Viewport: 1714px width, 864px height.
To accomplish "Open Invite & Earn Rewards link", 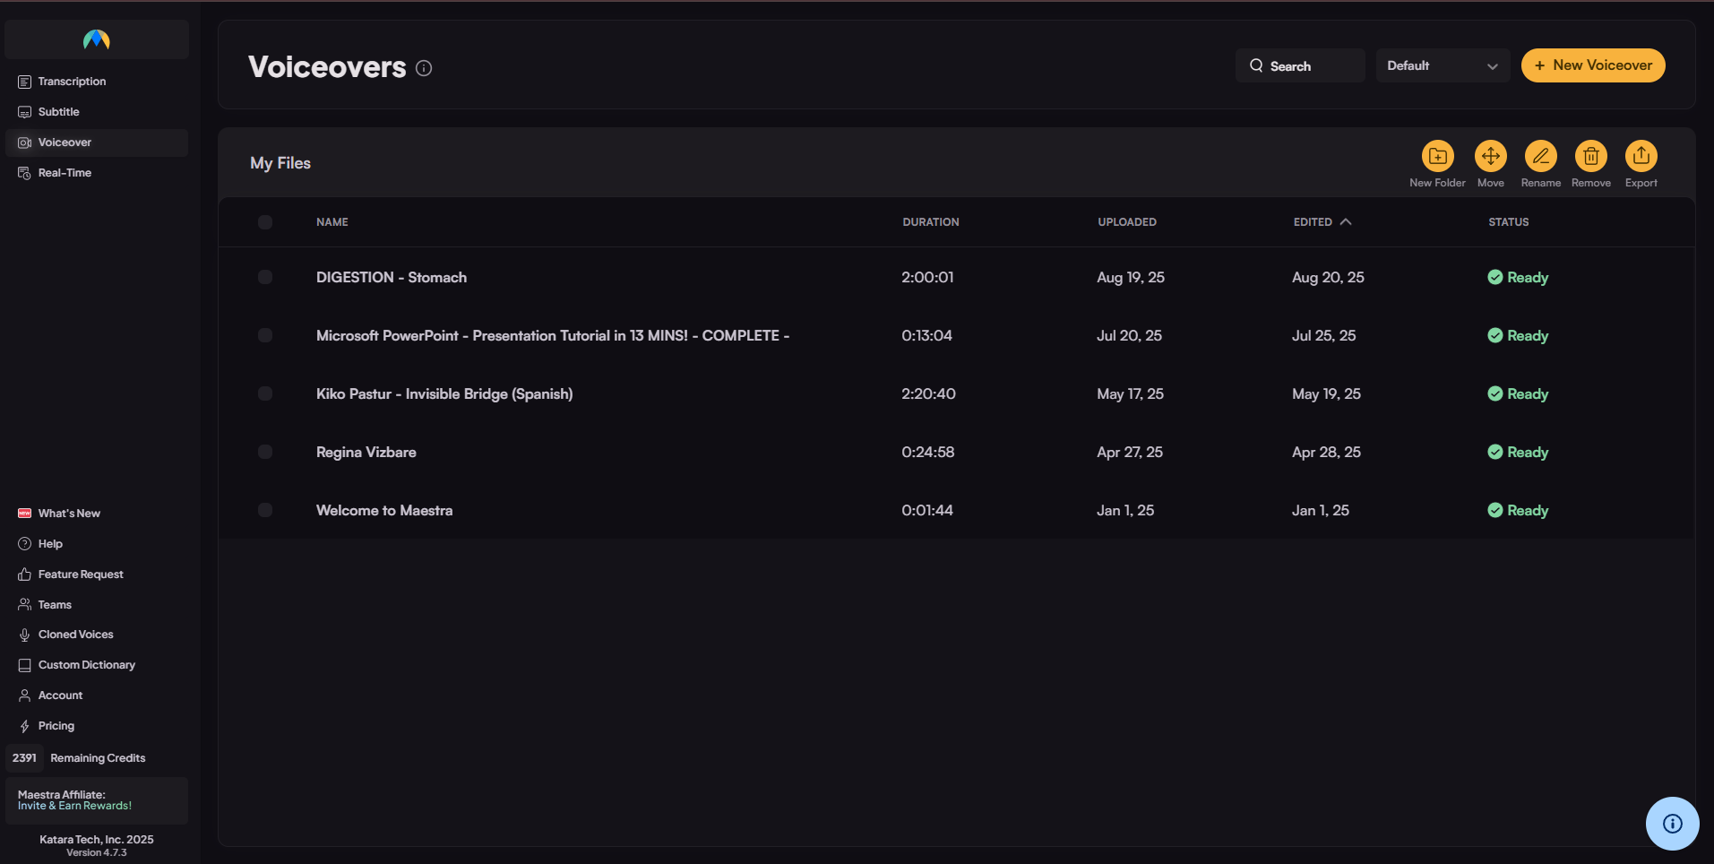I will pos(74,806).
